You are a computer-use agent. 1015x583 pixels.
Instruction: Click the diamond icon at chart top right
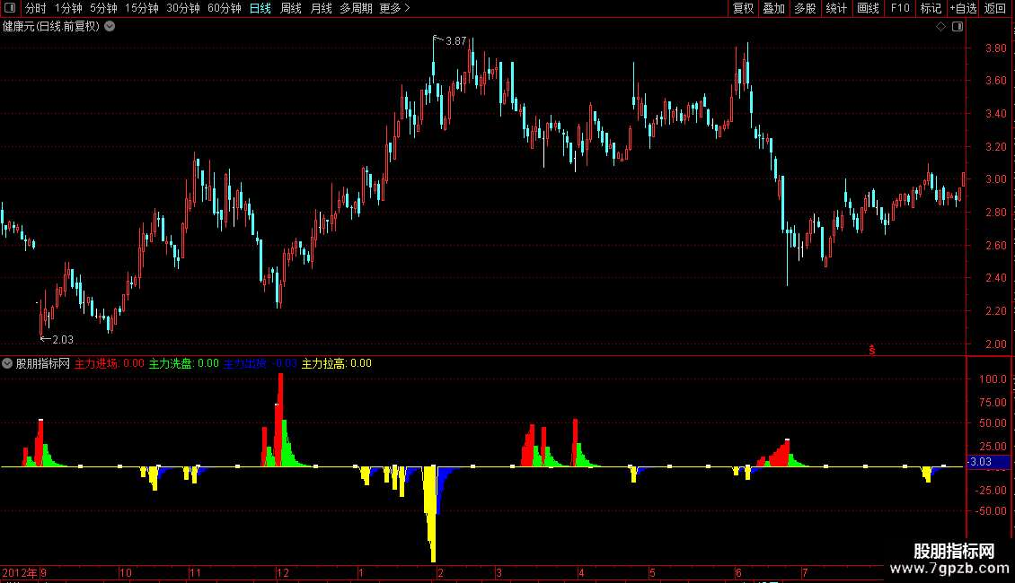(x=941, y=27)
